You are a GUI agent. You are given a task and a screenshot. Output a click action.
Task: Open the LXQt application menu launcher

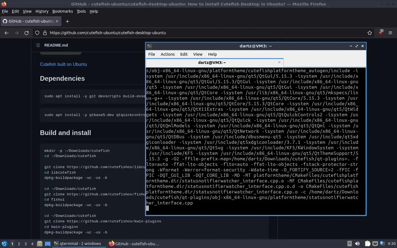(4, 244)
